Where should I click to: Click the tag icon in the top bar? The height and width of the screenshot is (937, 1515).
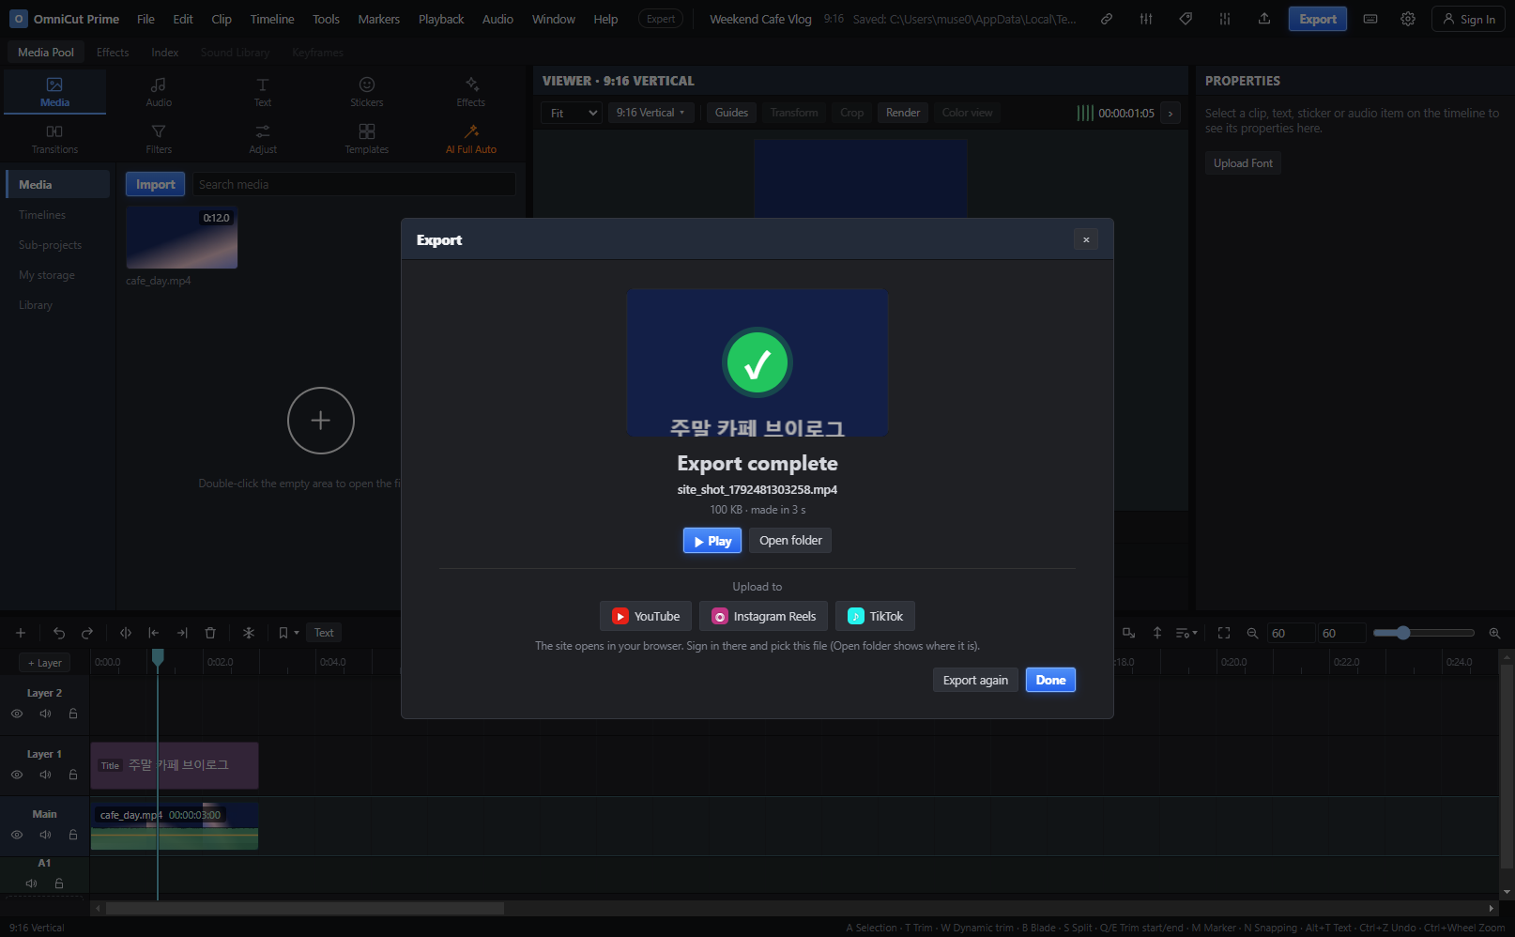(1186, 19)
